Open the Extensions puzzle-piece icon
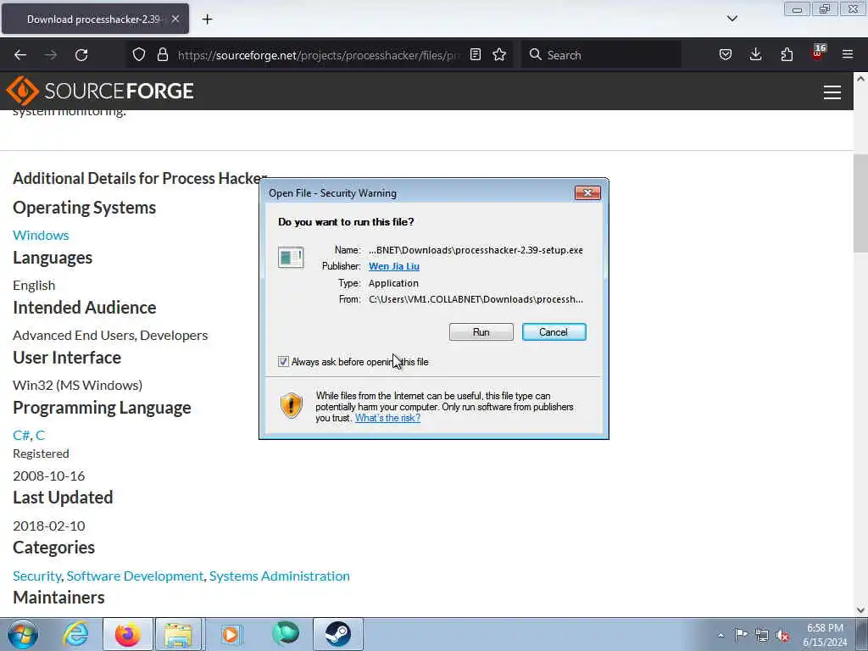868x651 pixels. (787, 54)
